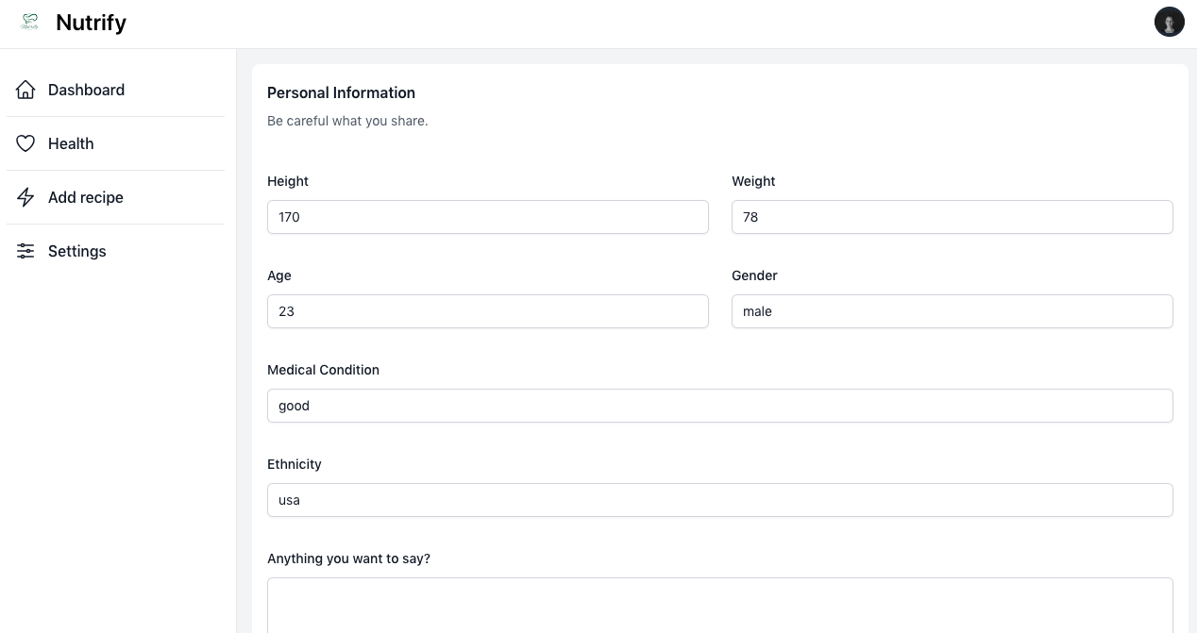
Task: Go to the Dashboard page
Action: pos(86,90)
